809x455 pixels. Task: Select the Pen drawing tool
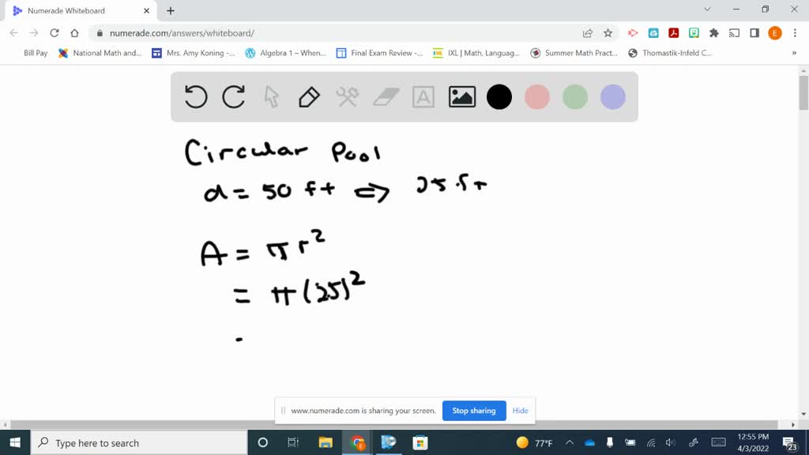pos(309,96)
